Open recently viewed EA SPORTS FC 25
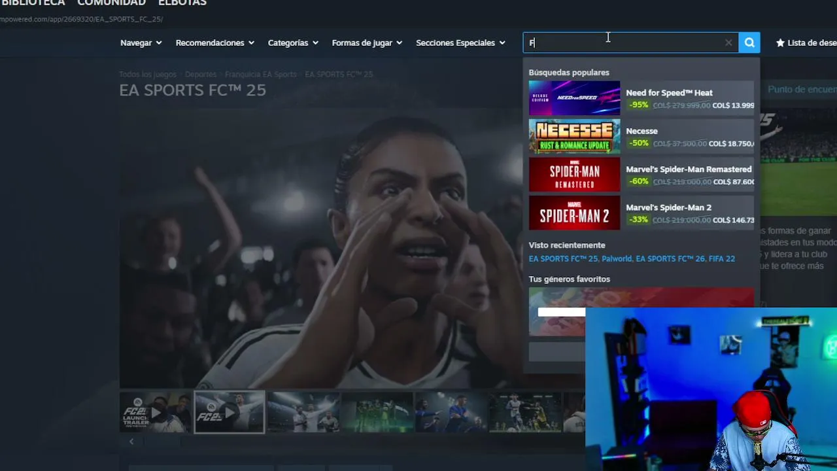 tap(563, 258)
